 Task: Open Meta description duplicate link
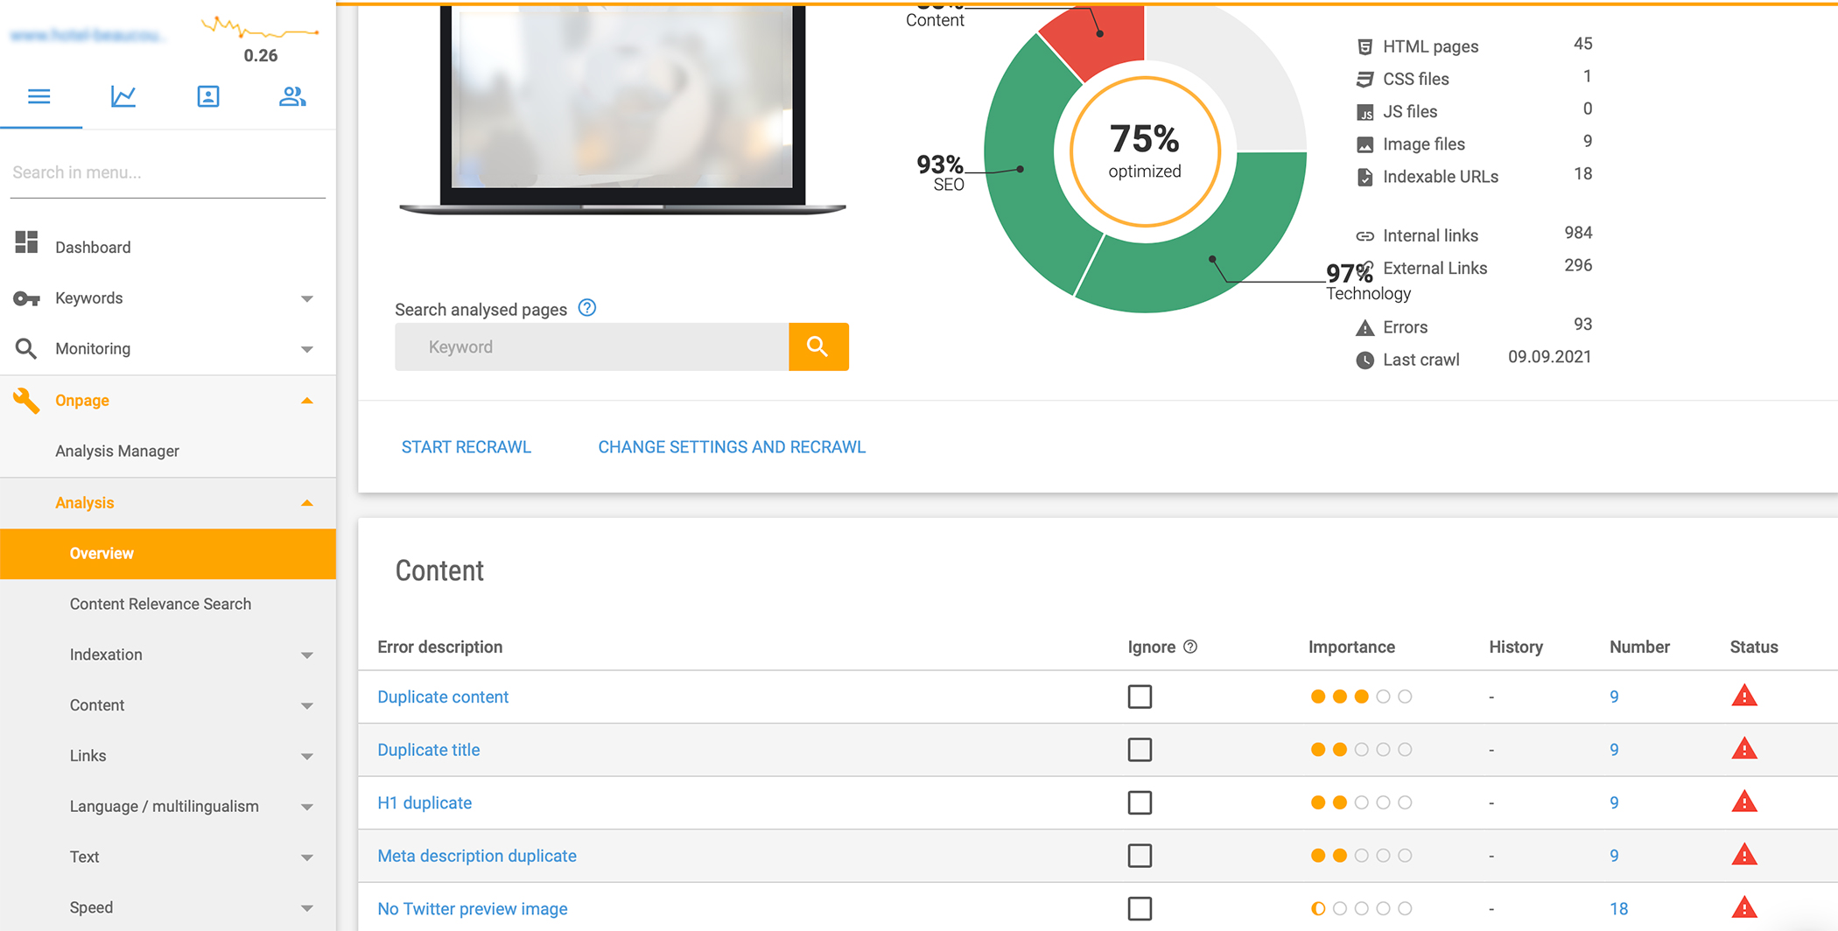click(x=477, y=856)
